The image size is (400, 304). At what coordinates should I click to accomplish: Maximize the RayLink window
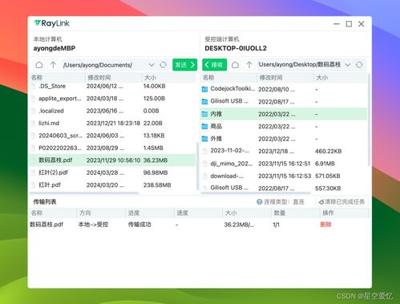point(349,24)
